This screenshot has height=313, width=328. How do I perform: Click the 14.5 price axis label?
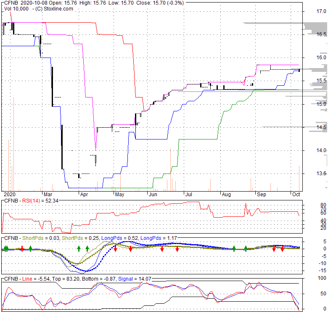[321, 127]
